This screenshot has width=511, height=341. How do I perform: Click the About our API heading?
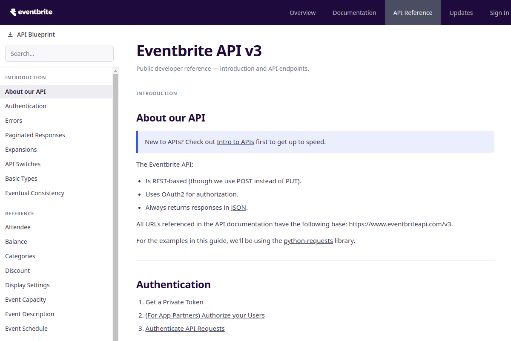tap(171, 118)
